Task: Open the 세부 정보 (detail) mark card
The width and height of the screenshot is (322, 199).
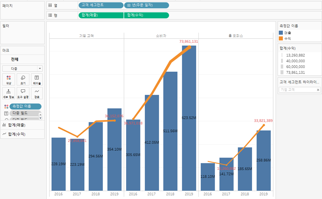Action: pyautogui.click(x=9, y=93)
